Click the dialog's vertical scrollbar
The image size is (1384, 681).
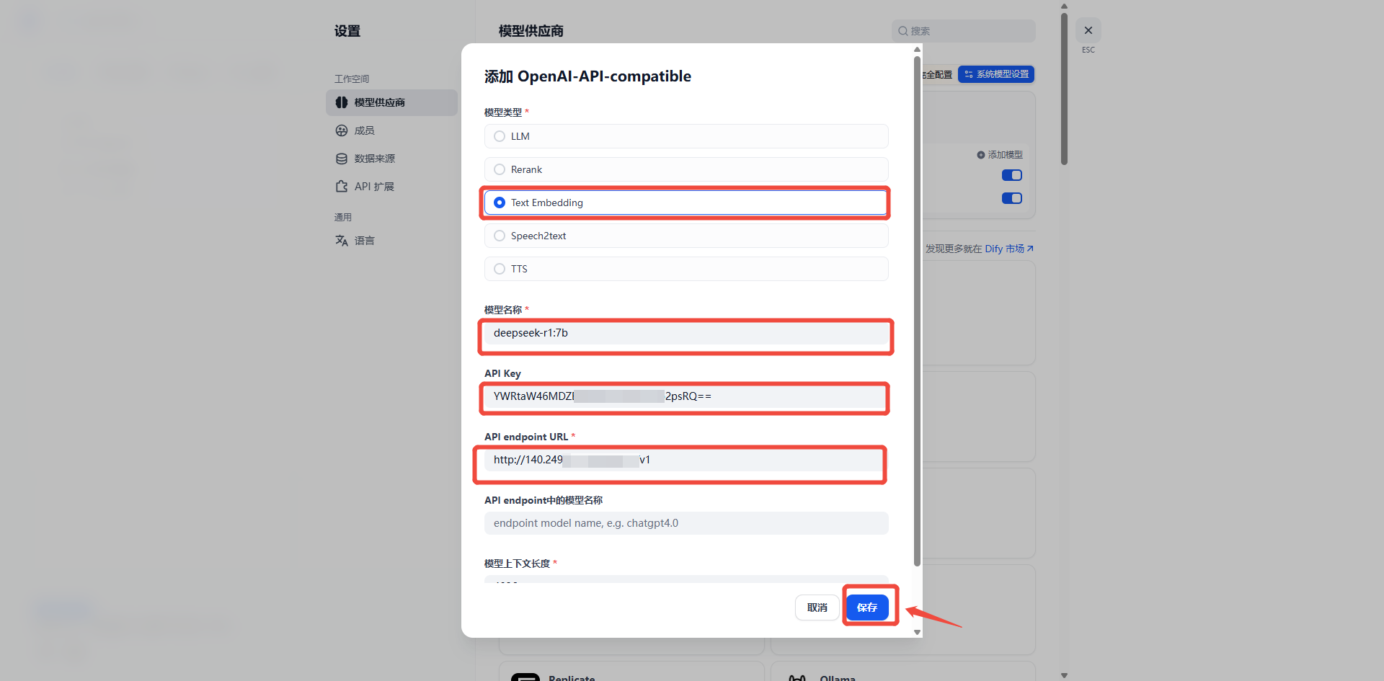(x=917, y=310)
